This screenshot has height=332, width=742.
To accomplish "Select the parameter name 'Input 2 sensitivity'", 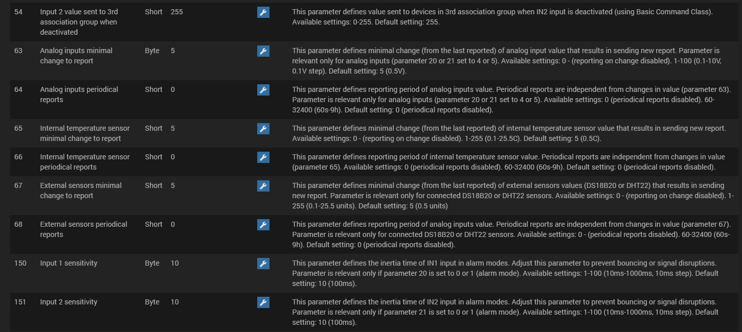I will pos(69,302).
